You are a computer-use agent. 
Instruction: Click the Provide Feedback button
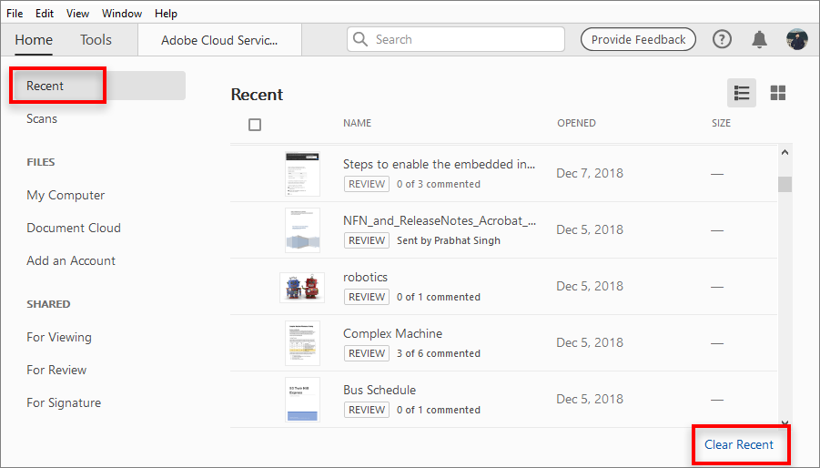638,39
